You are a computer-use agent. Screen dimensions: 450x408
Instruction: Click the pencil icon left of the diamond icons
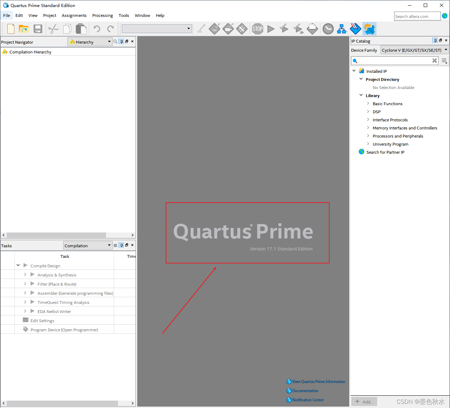[201, 29]
